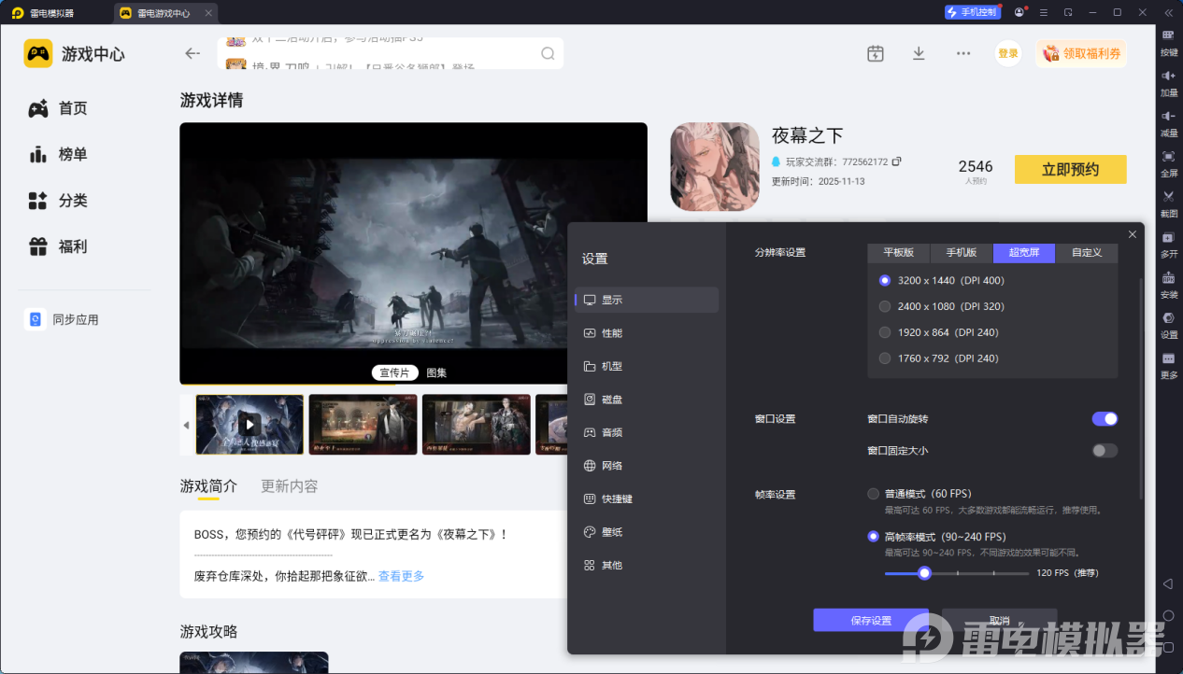
Task: Click the frame rate slider handle
Action: 924,573
